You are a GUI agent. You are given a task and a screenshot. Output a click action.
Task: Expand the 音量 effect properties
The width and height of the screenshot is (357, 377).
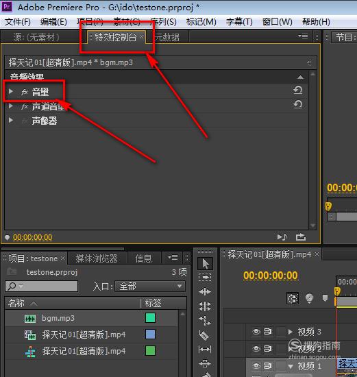point(11,91)
